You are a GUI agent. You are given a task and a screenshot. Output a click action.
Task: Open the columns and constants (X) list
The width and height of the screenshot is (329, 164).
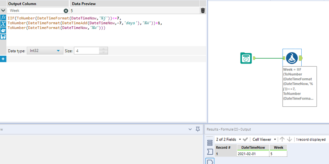3,24
